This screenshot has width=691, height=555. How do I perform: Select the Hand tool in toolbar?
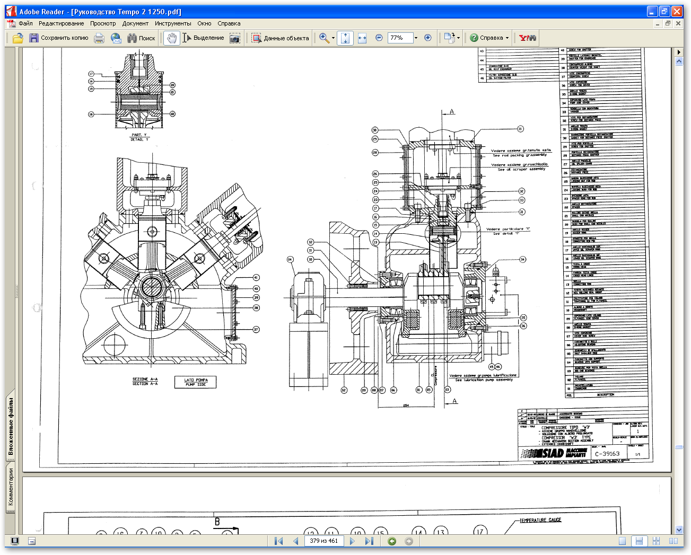pyautogui.click(x=171, y=38)
